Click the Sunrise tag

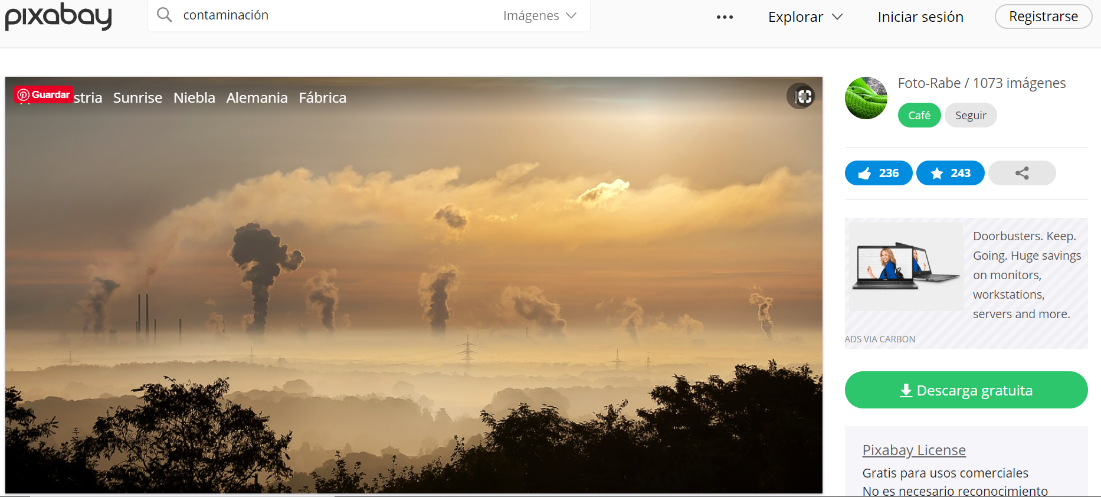click(x=137, y=98)
